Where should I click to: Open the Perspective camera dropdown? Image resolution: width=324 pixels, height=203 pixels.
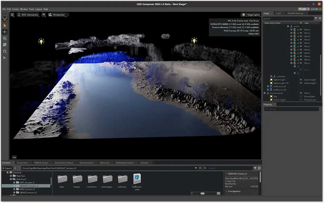[x=58, y=15]
